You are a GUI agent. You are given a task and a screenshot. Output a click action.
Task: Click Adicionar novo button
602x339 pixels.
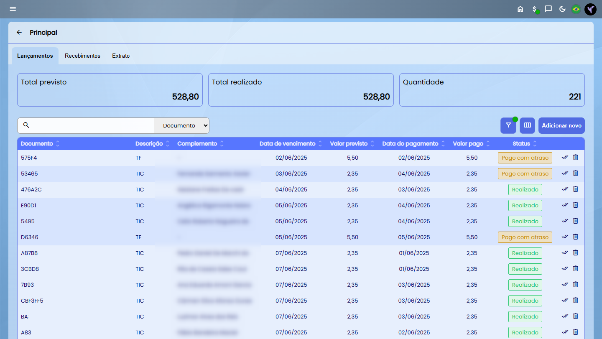[561, 125]
